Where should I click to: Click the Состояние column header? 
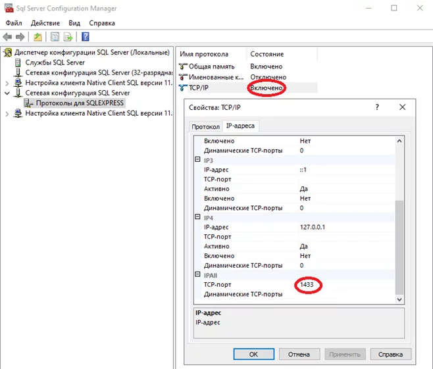click(267, 54)
